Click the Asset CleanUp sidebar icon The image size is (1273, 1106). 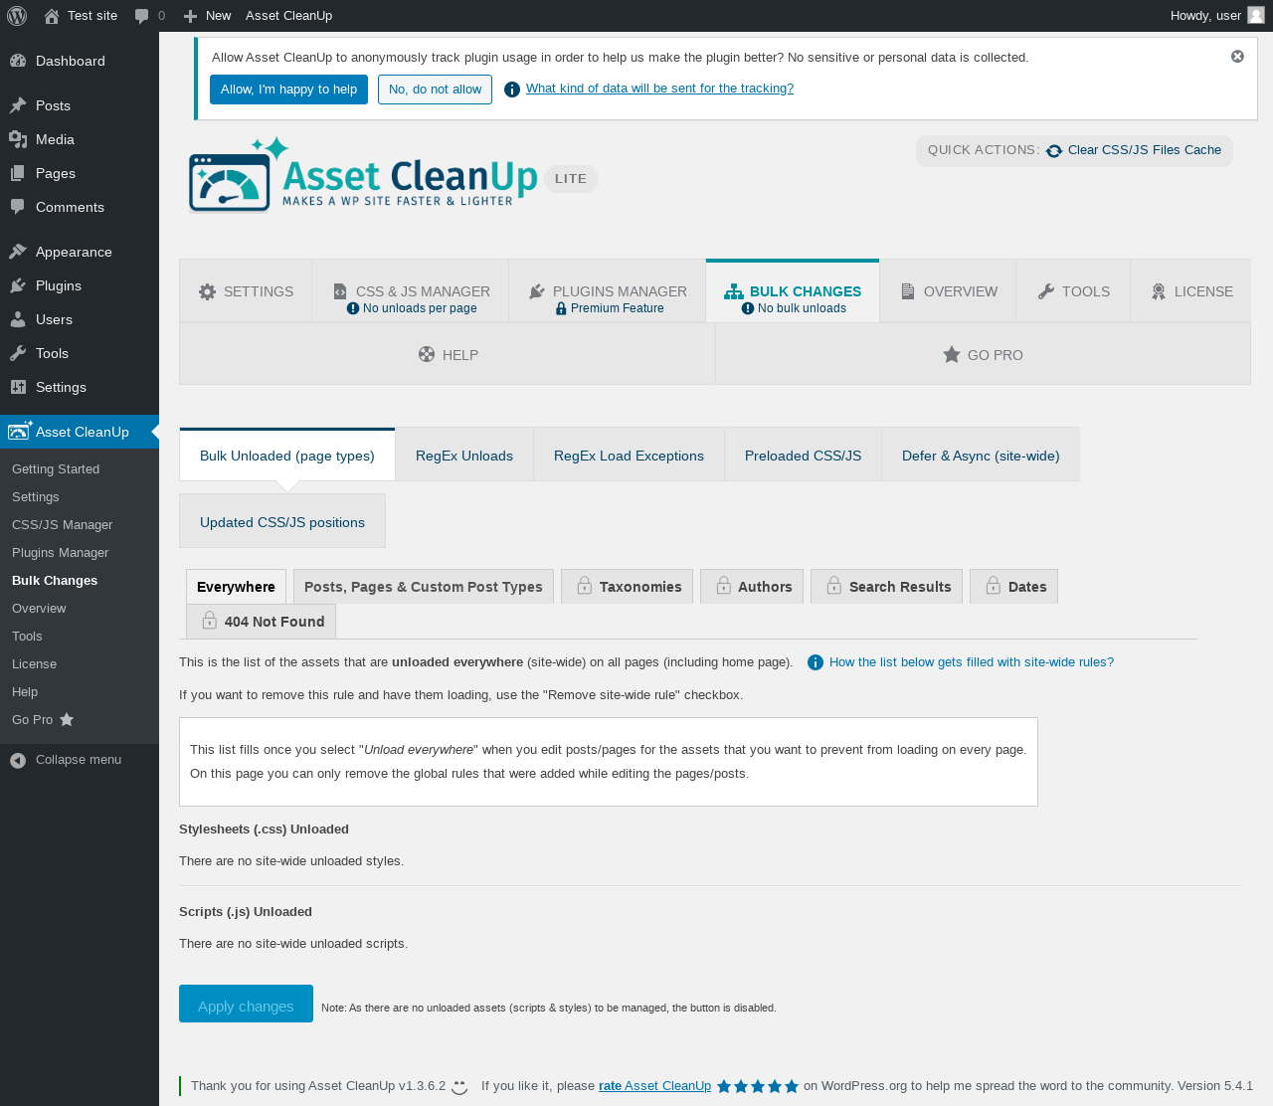coord(20,431)
